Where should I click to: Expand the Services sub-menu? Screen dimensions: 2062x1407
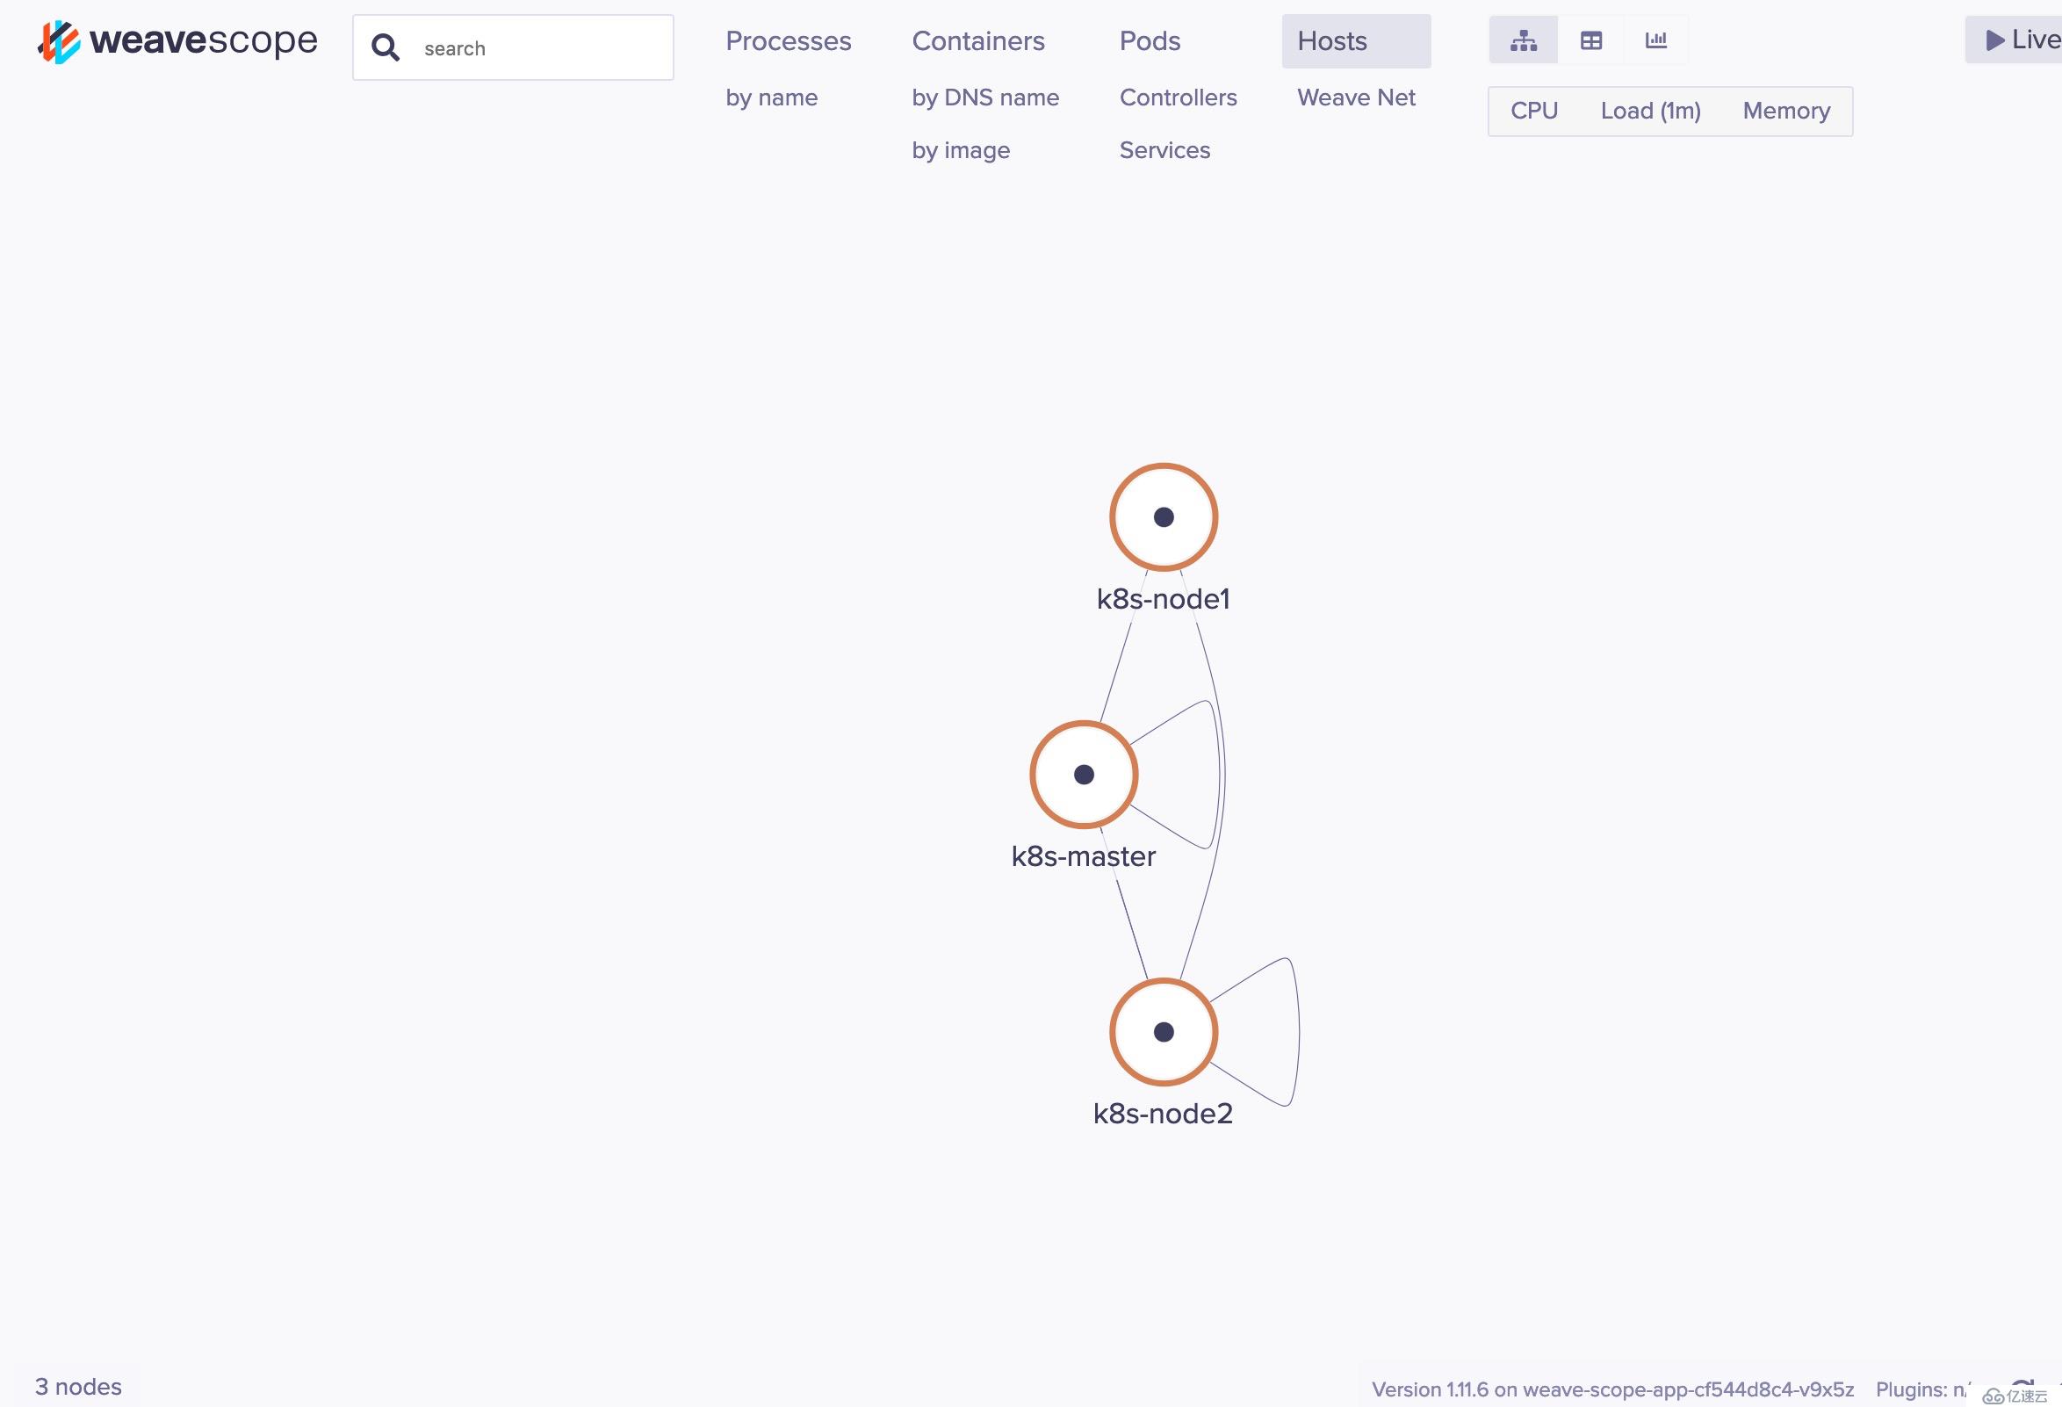(1163, 150)
